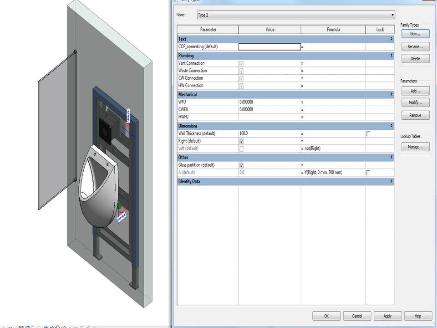Screen dimensions: 437x328
Task: Click Remove to delete a parameter
Action: coord(415,115)
